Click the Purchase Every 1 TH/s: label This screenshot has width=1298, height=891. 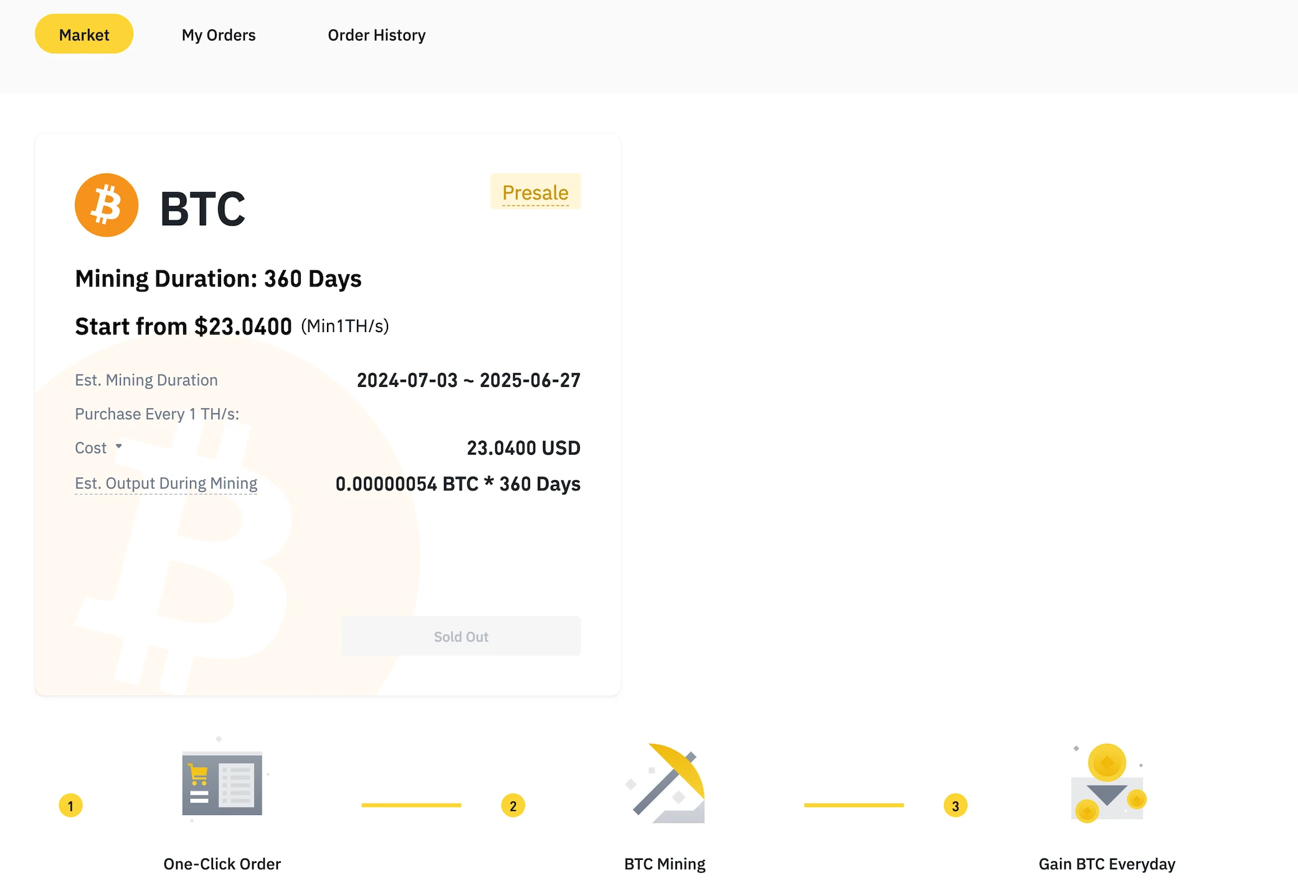157,414
